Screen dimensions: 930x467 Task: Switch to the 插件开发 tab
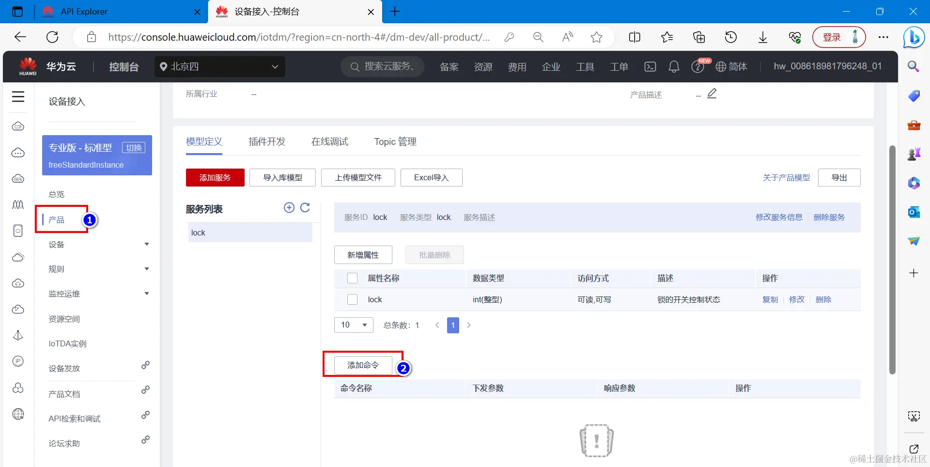[x=267, y=141]
